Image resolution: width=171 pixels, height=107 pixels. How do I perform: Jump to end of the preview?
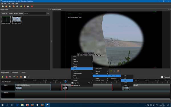118,71
